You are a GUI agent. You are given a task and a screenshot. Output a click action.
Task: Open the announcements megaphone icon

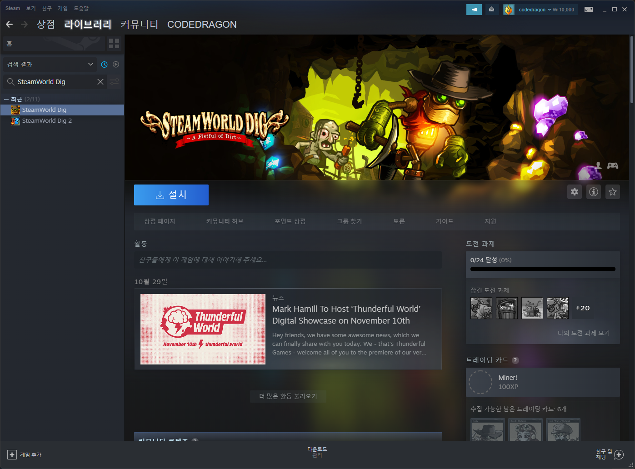(474, 10)
